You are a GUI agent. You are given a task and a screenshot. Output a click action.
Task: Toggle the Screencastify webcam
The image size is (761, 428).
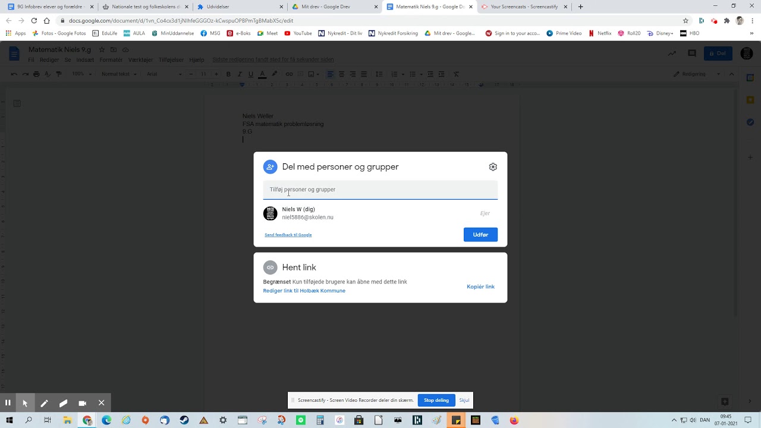tap(82, 402)
